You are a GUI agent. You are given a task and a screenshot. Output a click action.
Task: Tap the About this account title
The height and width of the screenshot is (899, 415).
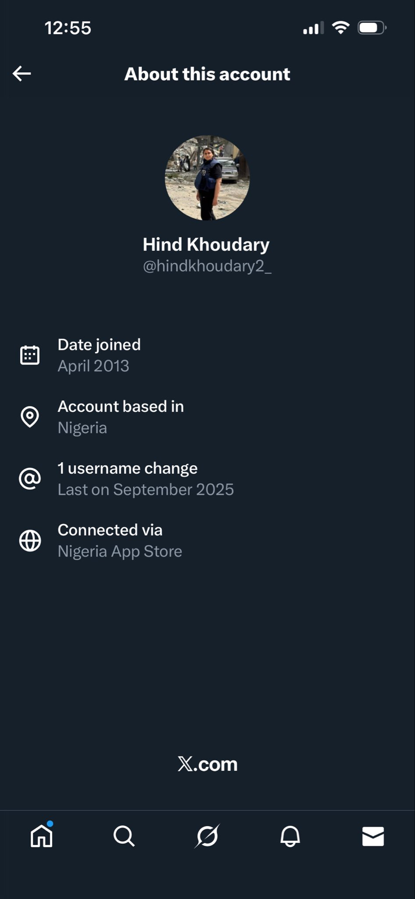point(207,74)
